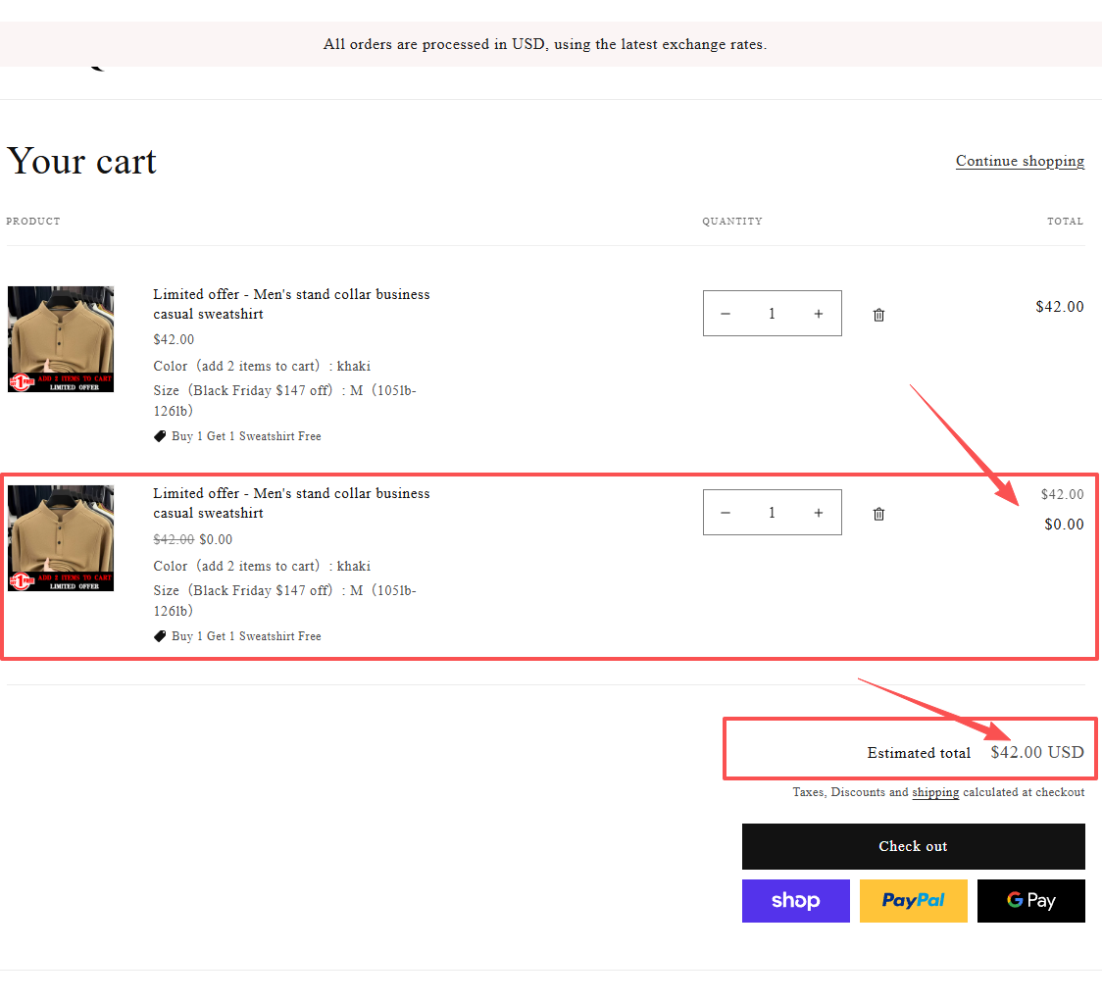
Task: Click the Estimated total $42.00 USD amount
Action: (1036, 752)
